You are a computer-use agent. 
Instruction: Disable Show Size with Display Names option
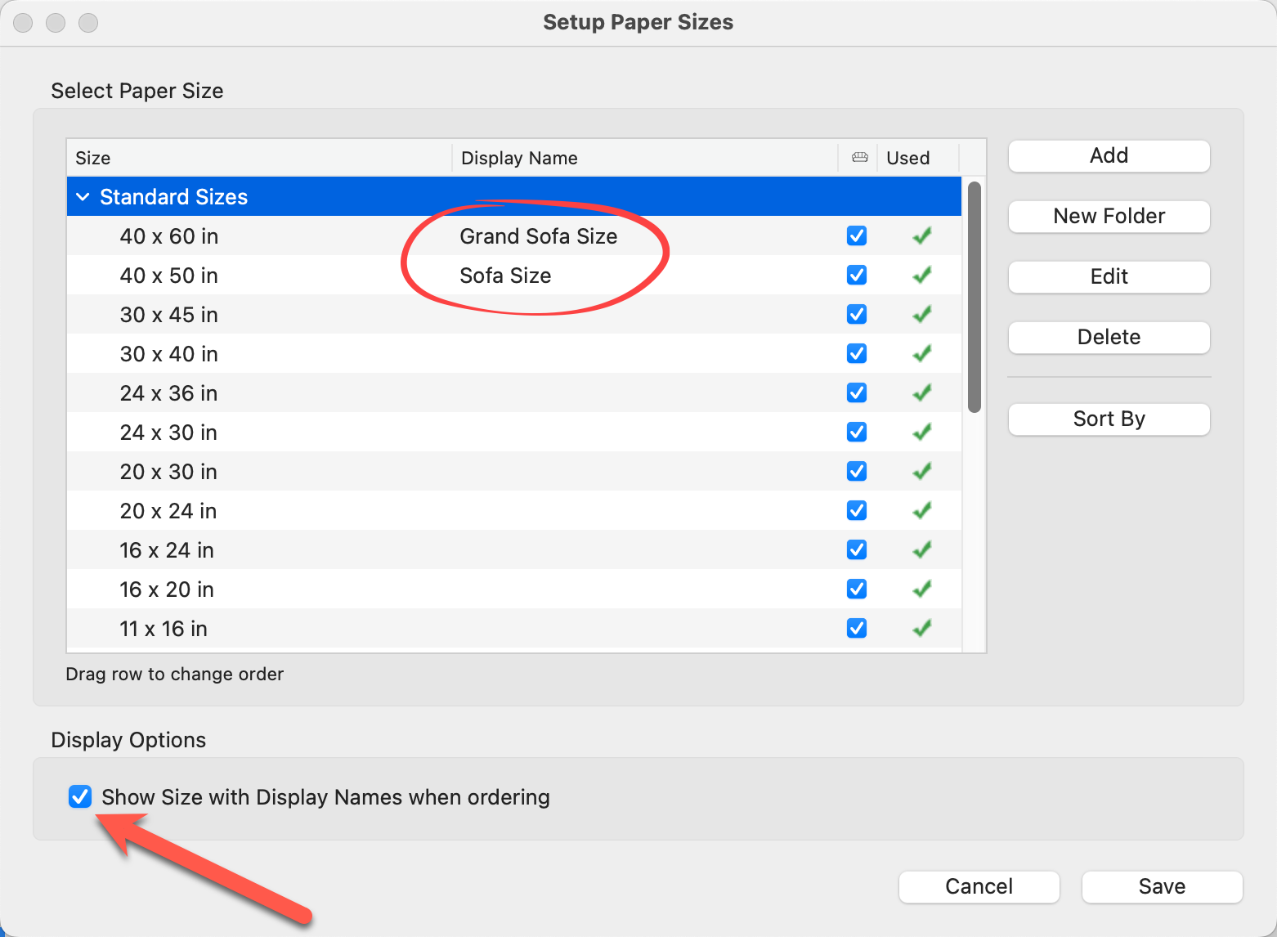point(80,797)
